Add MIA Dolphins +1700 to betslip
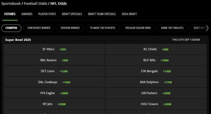The image size is (211, 114). coord(156,82)
